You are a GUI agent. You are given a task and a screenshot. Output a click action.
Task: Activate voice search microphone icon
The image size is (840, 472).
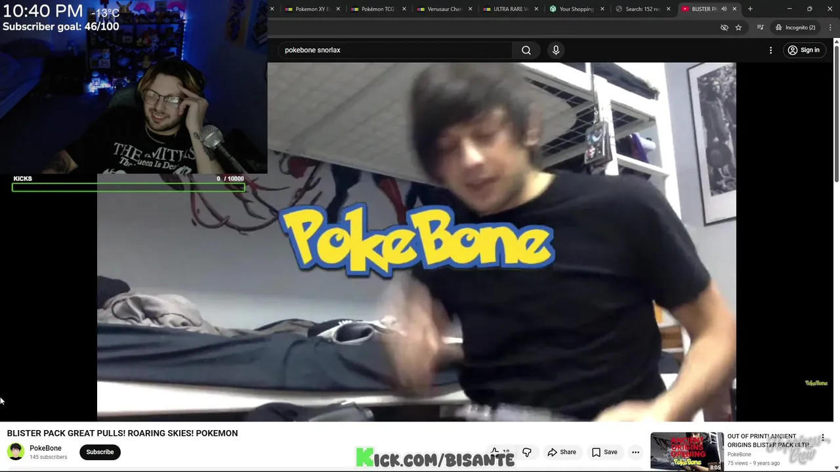[x=556, y=50]
